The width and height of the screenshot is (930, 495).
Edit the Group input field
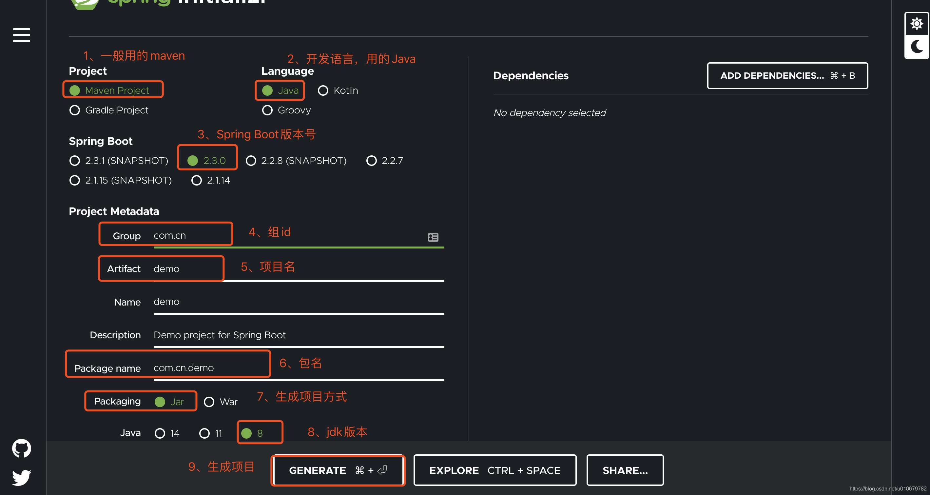(x=299, y=236)
